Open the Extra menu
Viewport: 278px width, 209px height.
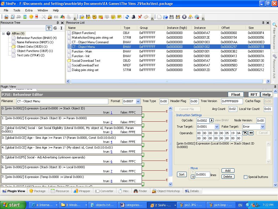[x=29, y=10]
